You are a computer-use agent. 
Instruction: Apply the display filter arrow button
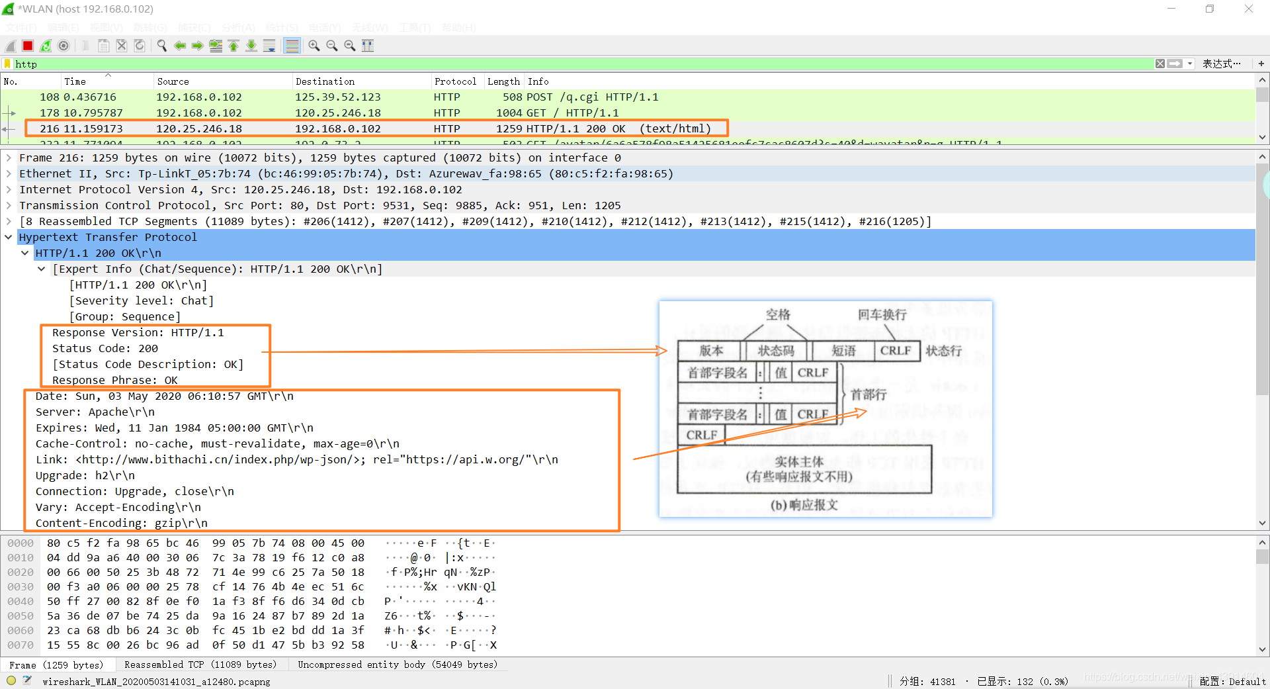(x=1175, y=64)
